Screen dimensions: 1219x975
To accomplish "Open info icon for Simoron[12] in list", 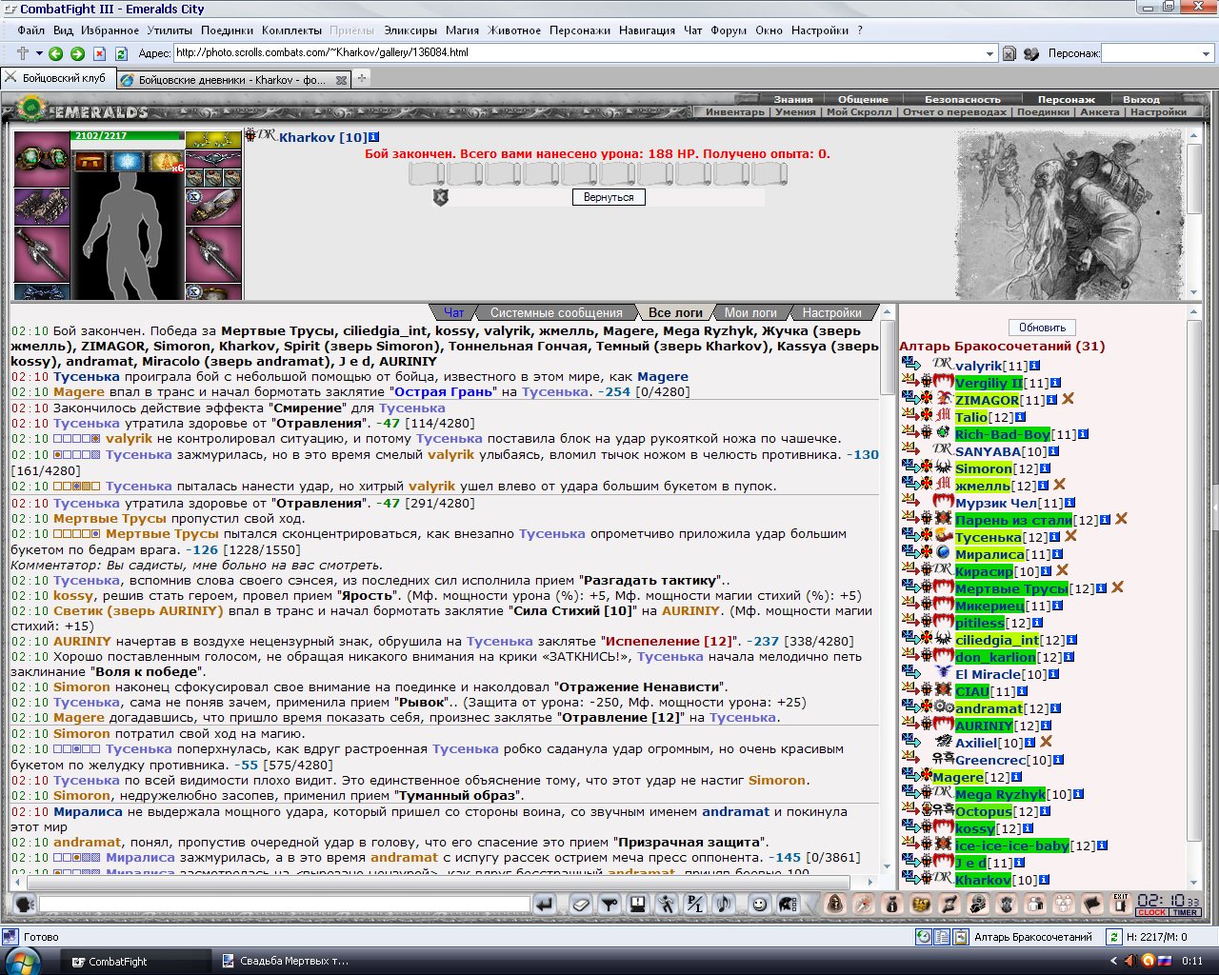I will point(1044,468).
